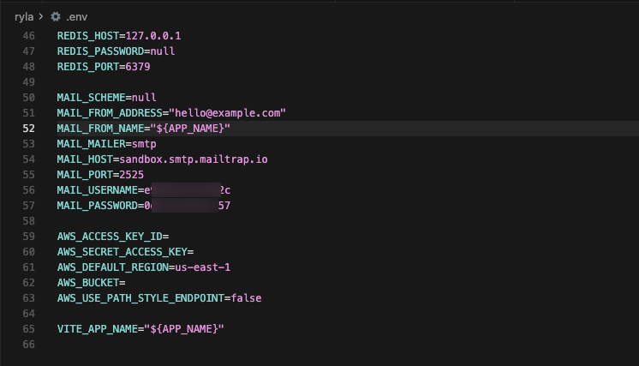Click line number 51 in gutter
Screen dimensions: 639x366
coord(28,113)
